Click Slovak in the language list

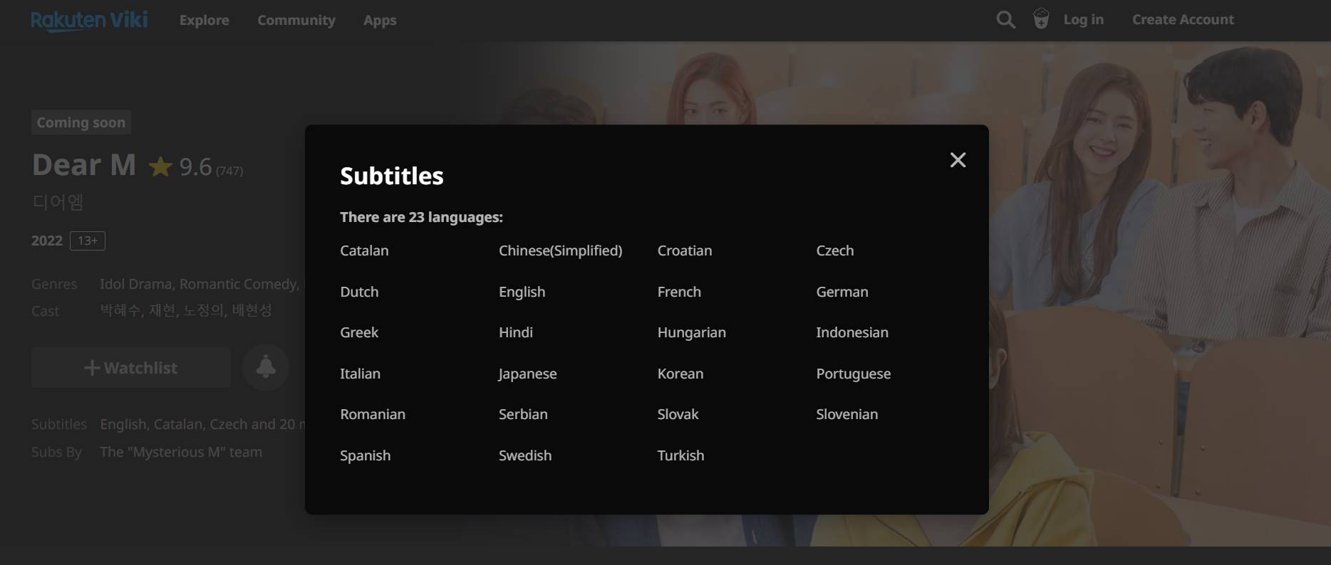[678, 414]
